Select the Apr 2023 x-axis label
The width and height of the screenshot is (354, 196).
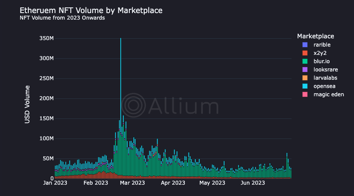173,183
